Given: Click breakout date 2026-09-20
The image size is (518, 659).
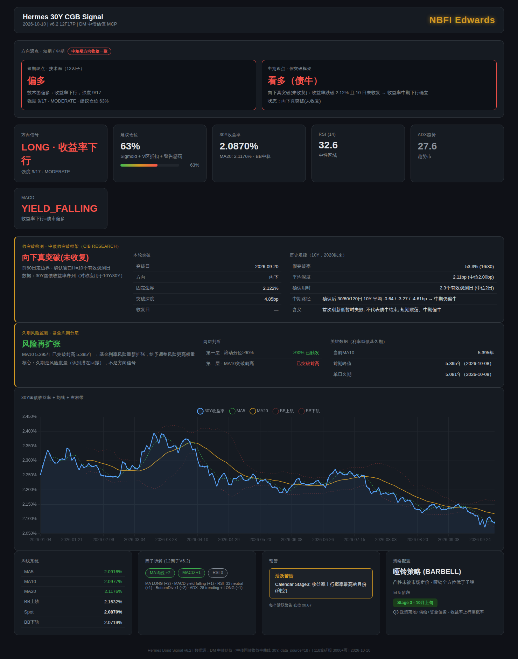Looking at the screenshot, I should (267, 267).
